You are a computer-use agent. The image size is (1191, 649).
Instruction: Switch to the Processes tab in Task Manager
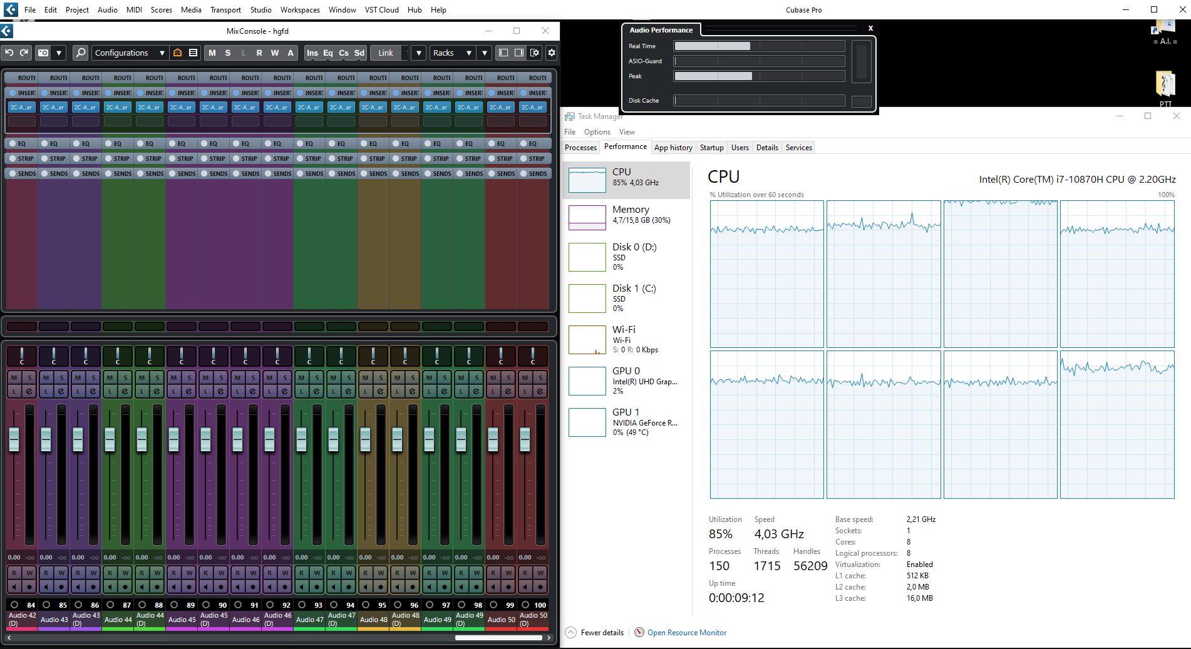(580, 148)
